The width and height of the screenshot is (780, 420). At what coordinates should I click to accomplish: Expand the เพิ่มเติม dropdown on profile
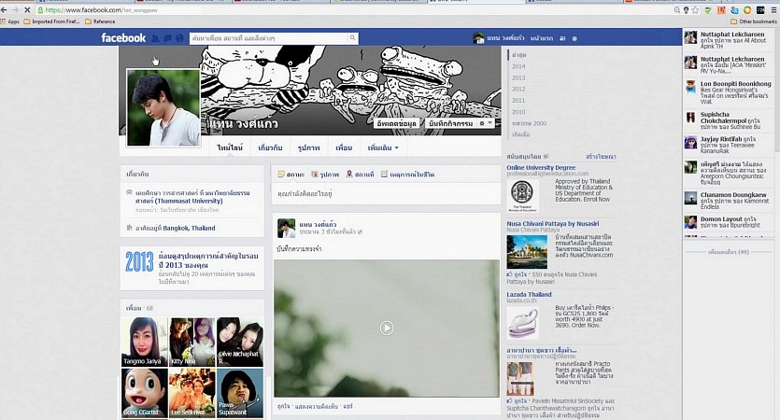click(x=383, y=147)
